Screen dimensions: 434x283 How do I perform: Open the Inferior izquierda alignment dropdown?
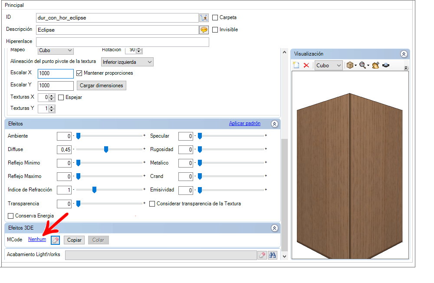click(x=127, y=62)
